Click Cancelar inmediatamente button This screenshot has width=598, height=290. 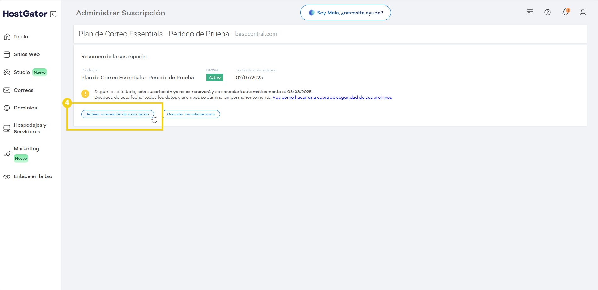191,114
